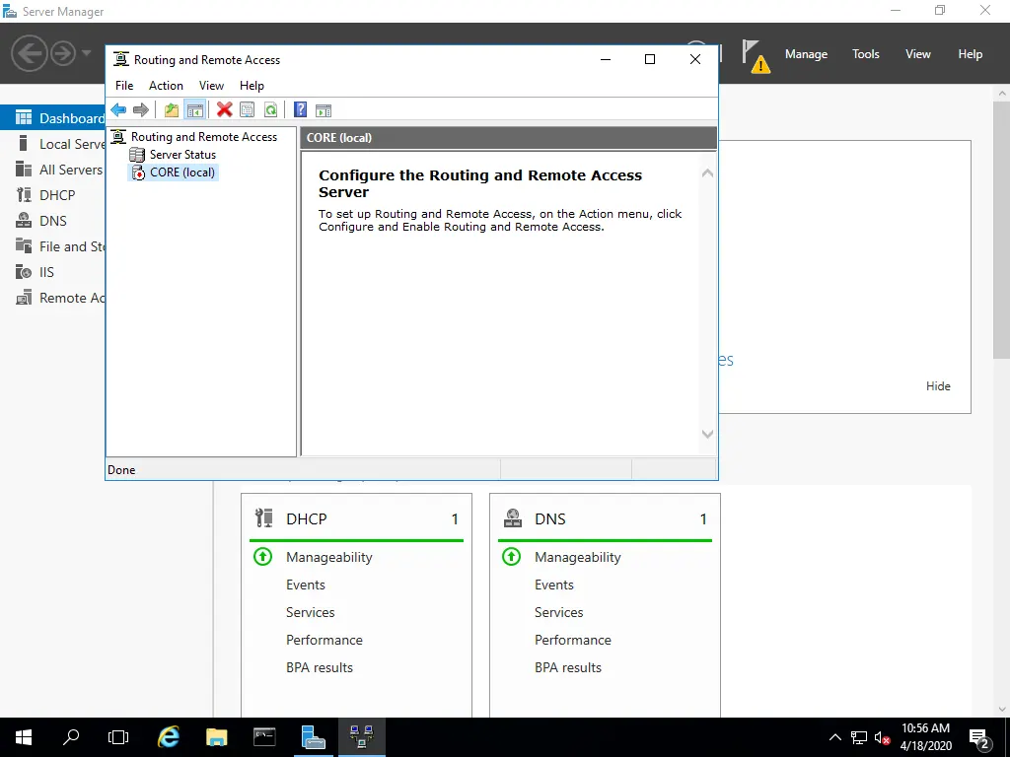Click the 'Done' status bar text
This screenshot has width=1010, height=757.
coord(121,470)
